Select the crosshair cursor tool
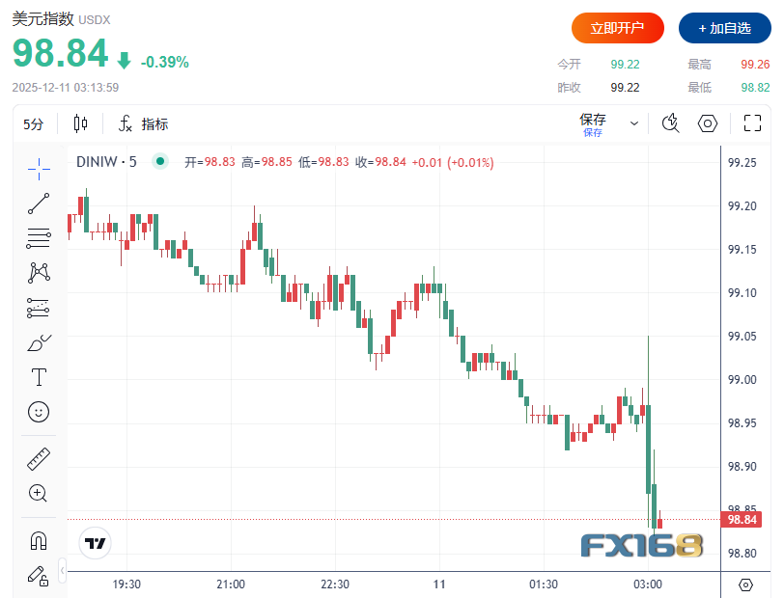 click(x=39, y=170)
